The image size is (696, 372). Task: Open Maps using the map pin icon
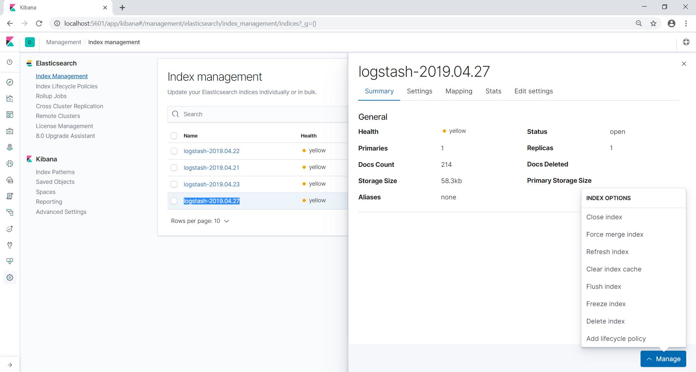tap(10, 147)
